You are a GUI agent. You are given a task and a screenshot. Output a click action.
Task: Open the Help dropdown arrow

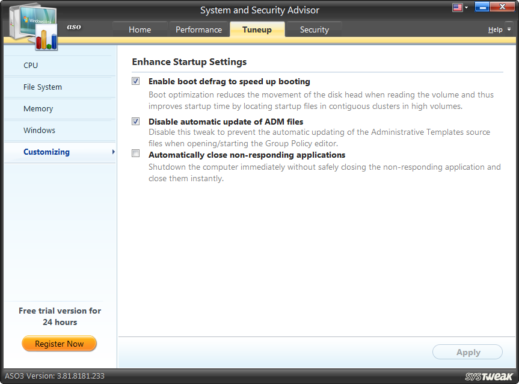(509, 29)
